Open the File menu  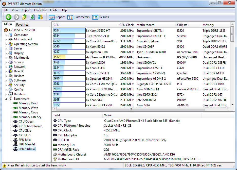tap(6, 10)
